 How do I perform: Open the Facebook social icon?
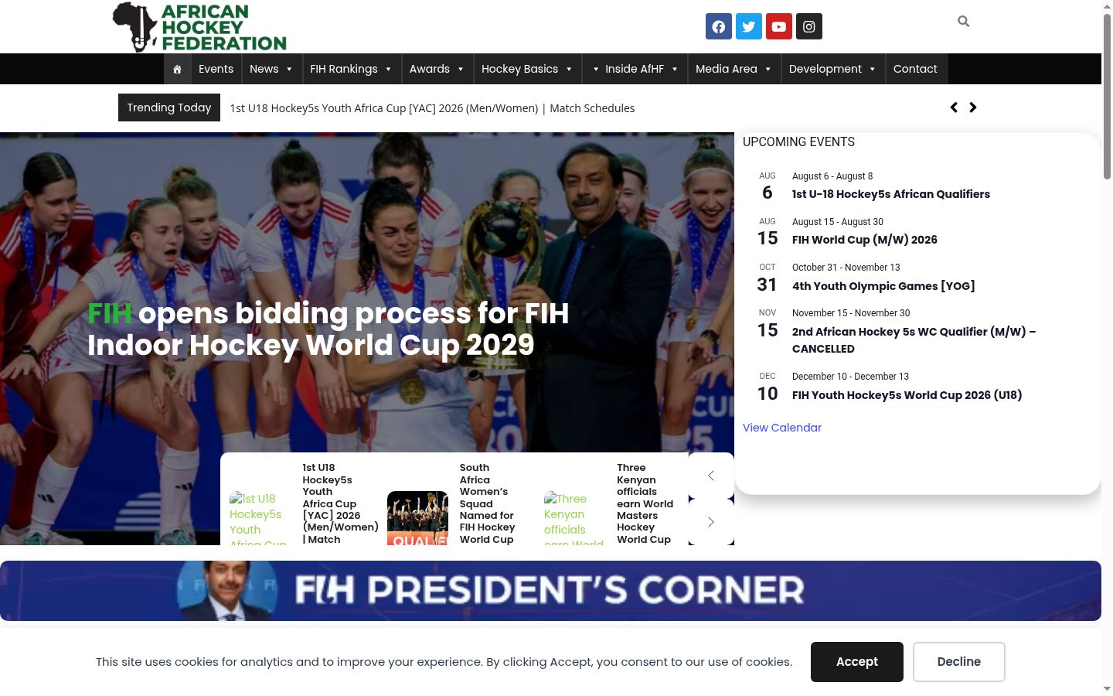click(719, 26)
